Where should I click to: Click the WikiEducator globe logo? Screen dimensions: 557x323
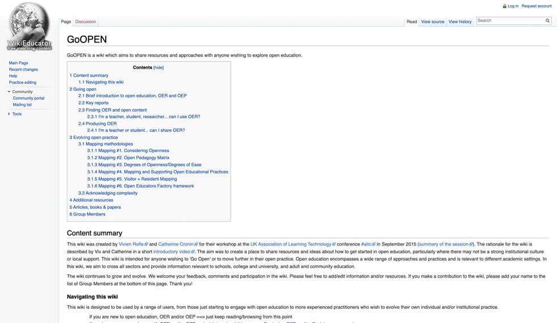30,27
